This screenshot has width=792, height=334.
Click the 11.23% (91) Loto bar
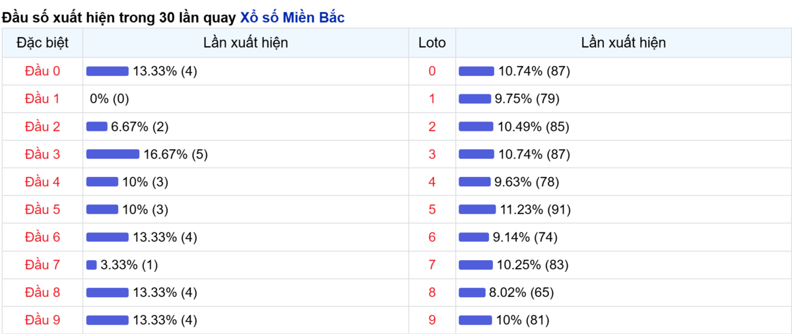click(477, 210)
